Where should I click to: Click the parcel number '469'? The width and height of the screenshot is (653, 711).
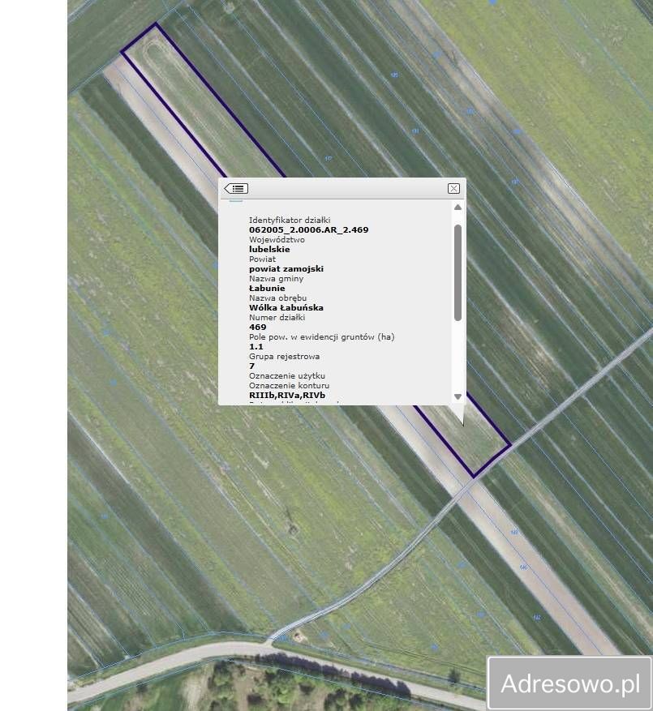click(257, 328)
